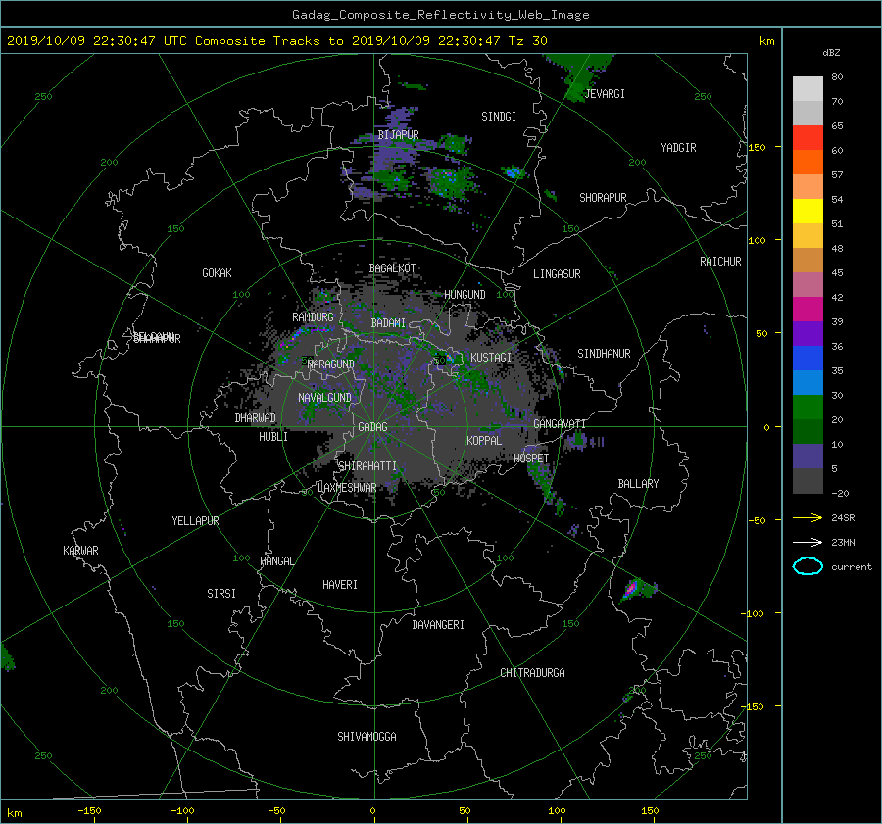Click the KOPPAL city label

484,441
